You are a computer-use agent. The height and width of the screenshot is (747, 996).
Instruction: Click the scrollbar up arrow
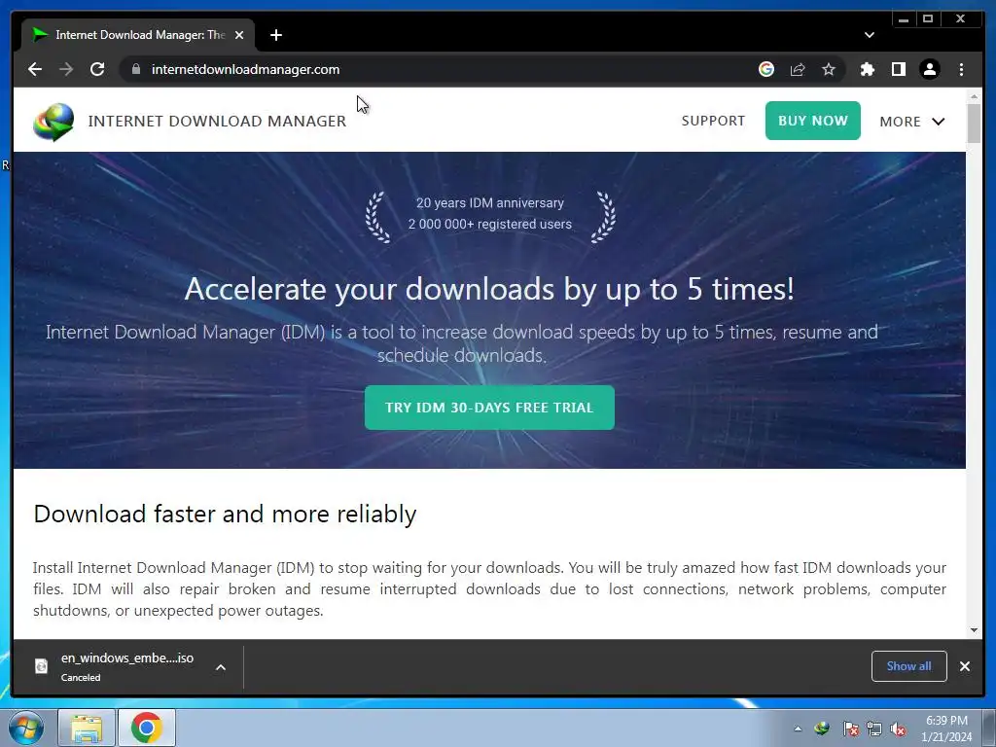[974, 96]
